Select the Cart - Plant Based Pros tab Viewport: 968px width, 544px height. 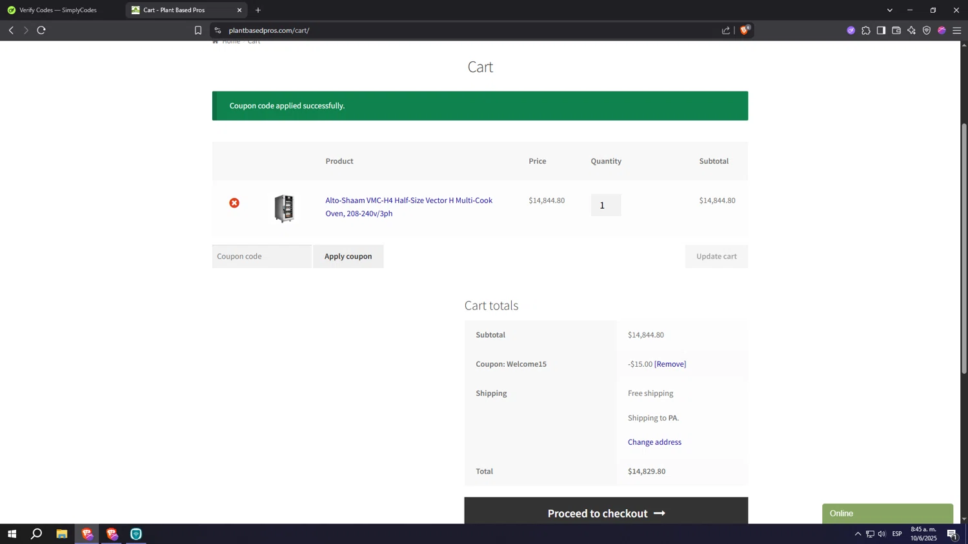point(174,10)
